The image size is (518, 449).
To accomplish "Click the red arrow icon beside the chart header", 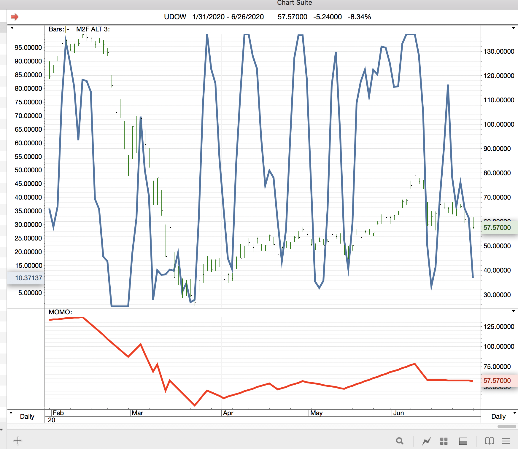I will click(14, 17).
